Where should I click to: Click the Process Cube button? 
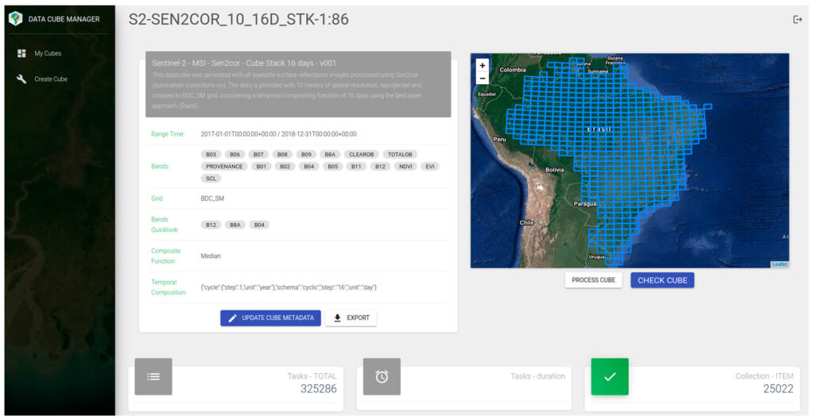point(593,280)
